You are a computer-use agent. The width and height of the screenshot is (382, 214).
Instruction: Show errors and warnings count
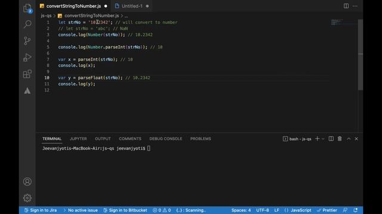(162, 210)
